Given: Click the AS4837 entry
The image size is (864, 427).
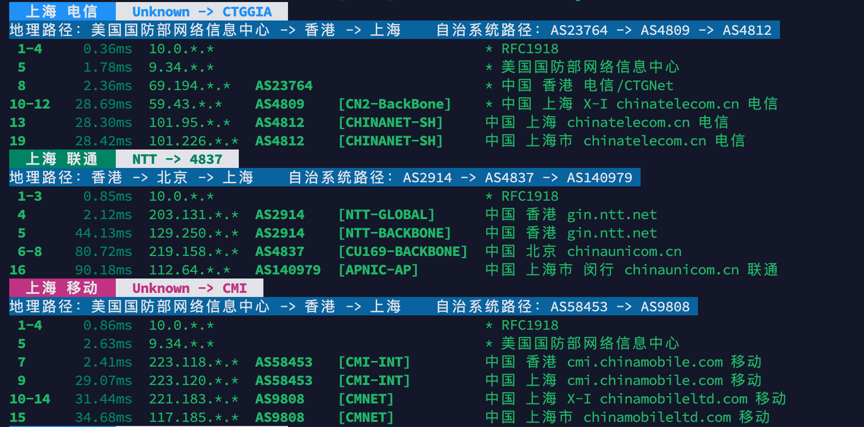Looking at the screenshot, I should pyautogui.click(x=280, y=251).
